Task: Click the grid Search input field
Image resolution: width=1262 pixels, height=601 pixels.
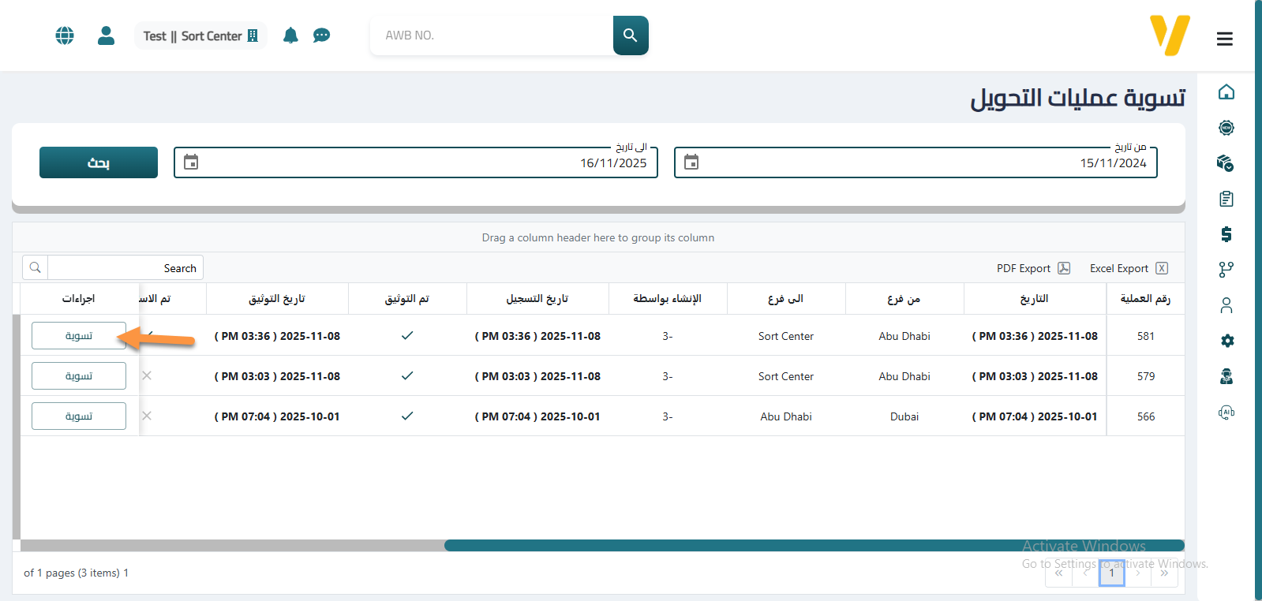Action: click(125, 268)
